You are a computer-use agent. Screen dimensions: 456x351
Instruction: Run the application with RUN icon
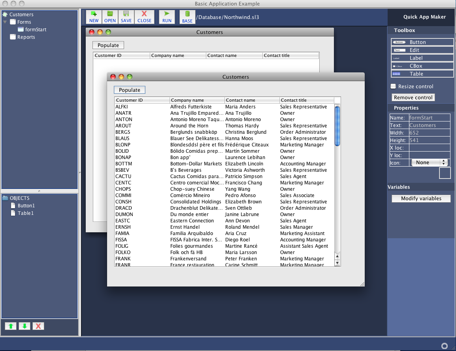167,17
